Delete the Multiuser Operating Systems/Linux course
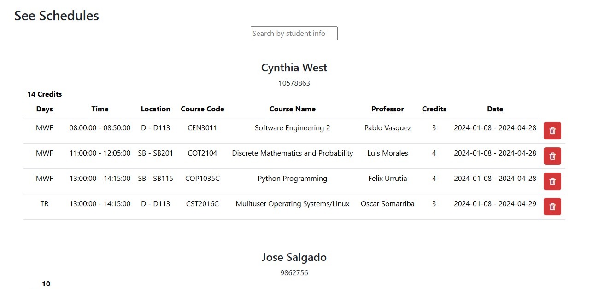 [x=552, y=207]
